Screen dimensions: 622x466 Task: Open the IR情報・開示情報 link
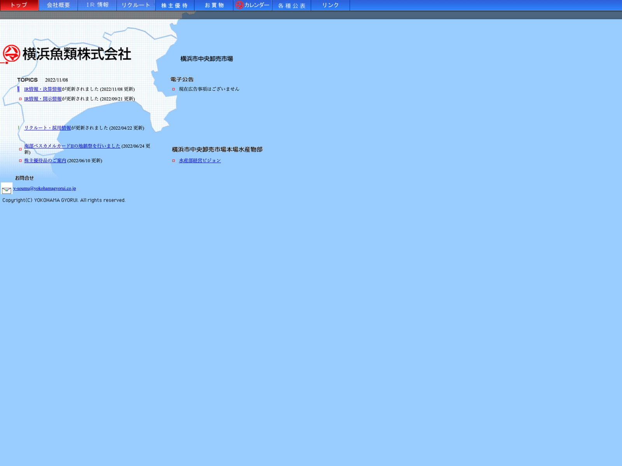point(43,99)
